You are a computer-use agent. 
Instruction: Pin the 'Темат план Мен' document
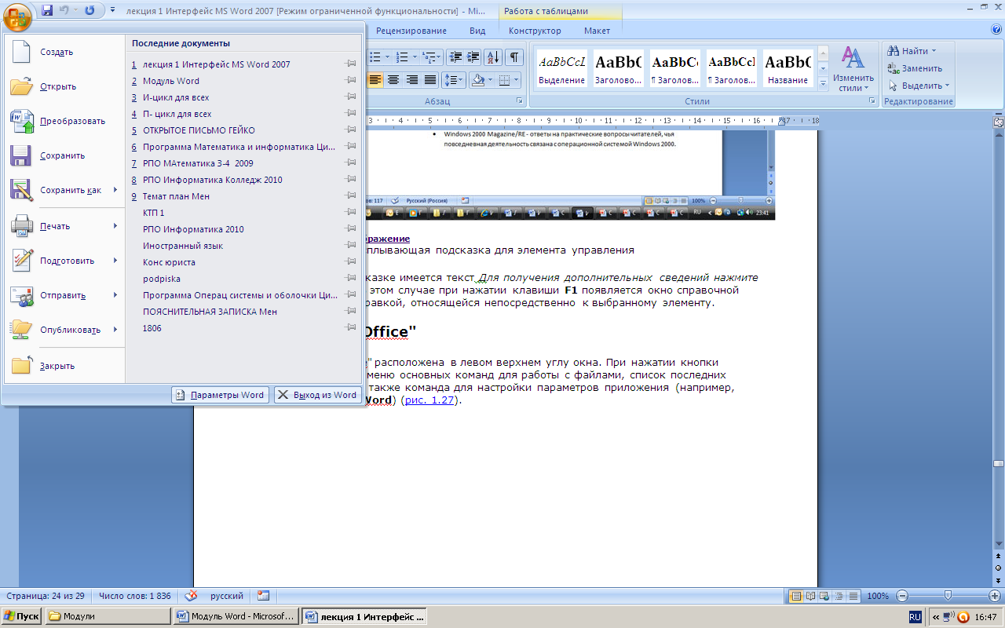tap(351, 196)
